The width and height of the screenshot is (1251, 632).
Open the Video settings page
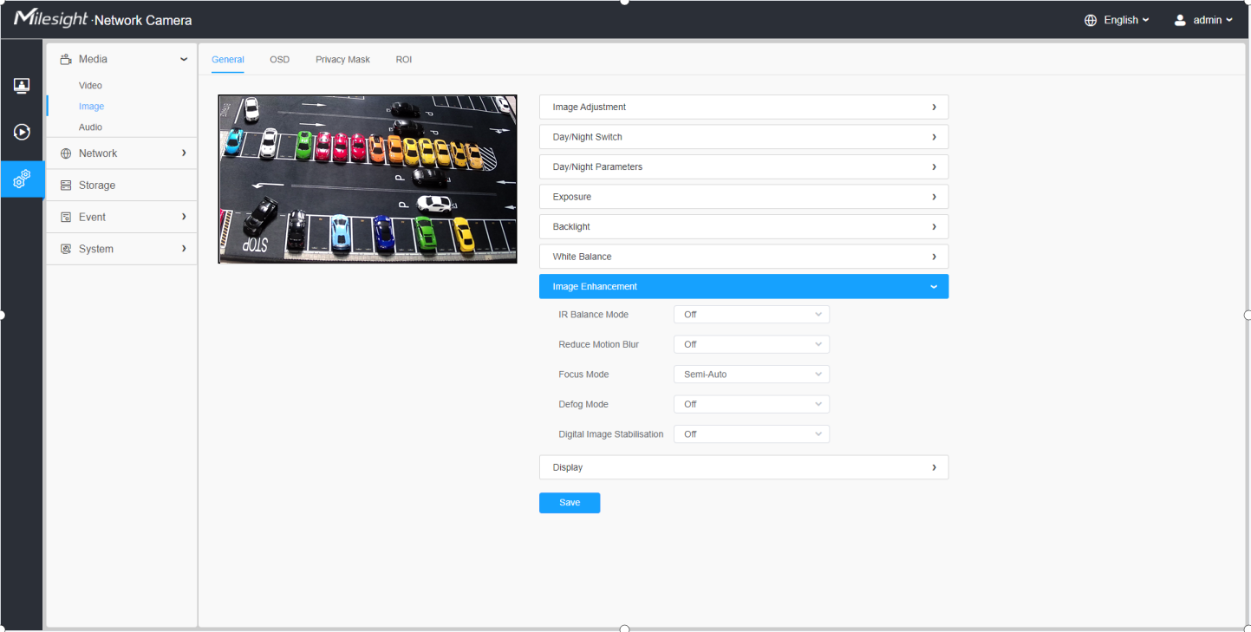(90, 86)
